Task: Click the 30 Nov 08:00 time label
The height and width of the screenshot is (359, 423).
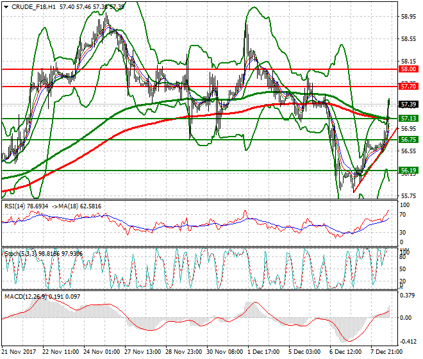Action: [x=225, y=352]
